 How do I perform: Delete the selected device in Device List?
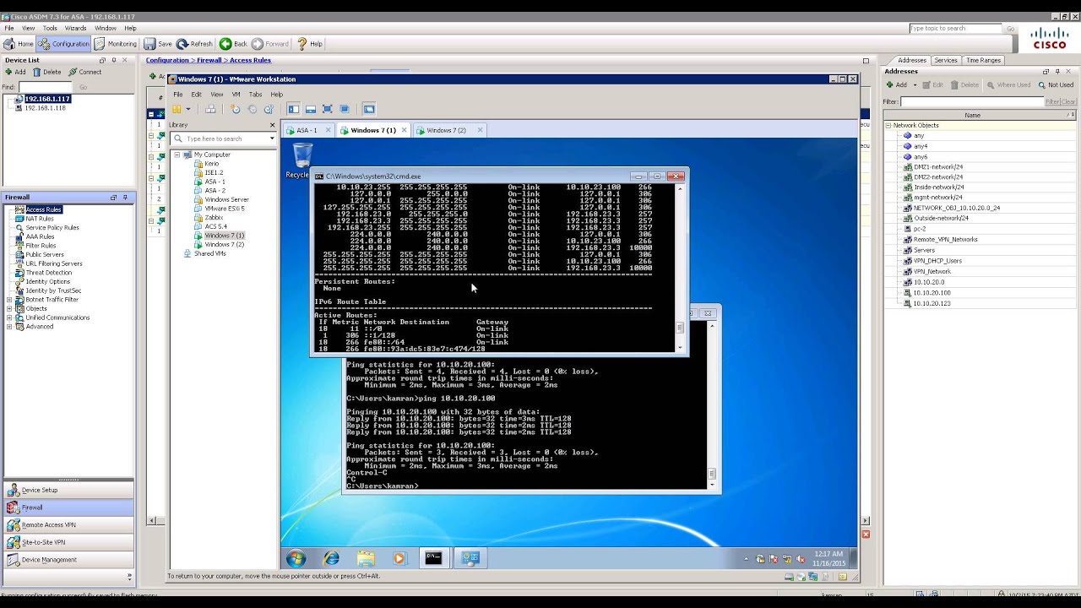click(47, 72)
